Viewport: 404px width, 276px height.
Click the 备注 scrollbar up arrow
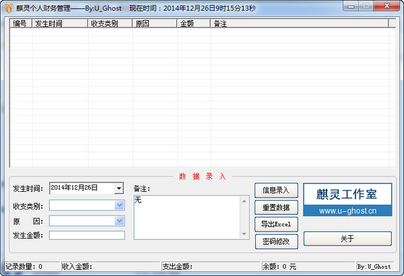pyautogui.click(x=244, y=201)
